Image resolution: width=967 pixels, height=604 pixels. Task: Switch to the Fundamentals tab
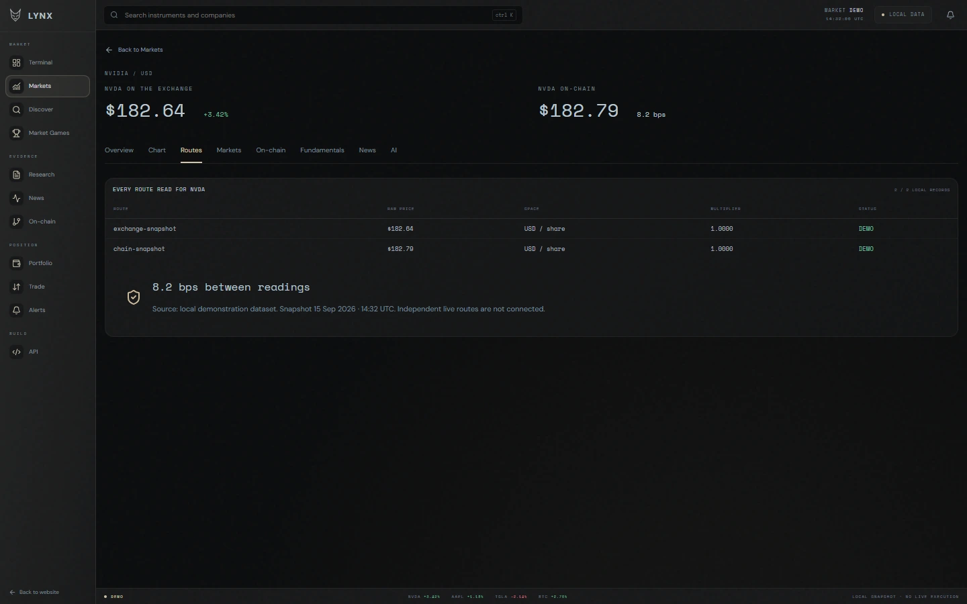click(x=322, y=150)
